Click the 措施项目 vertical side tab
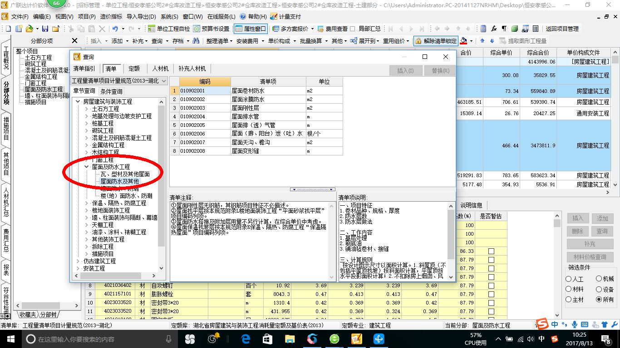The height and width of the screenshot is (348, 620). pyautogui.click(x=6, y=128)
